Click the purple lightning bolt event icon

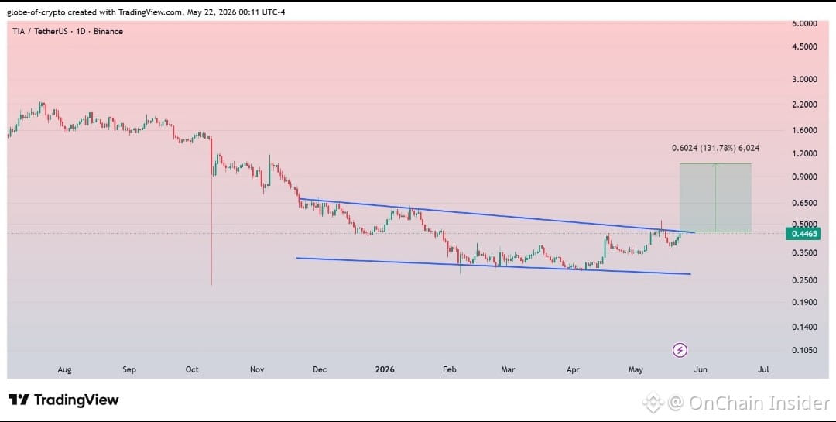click(x=680, y=350)
